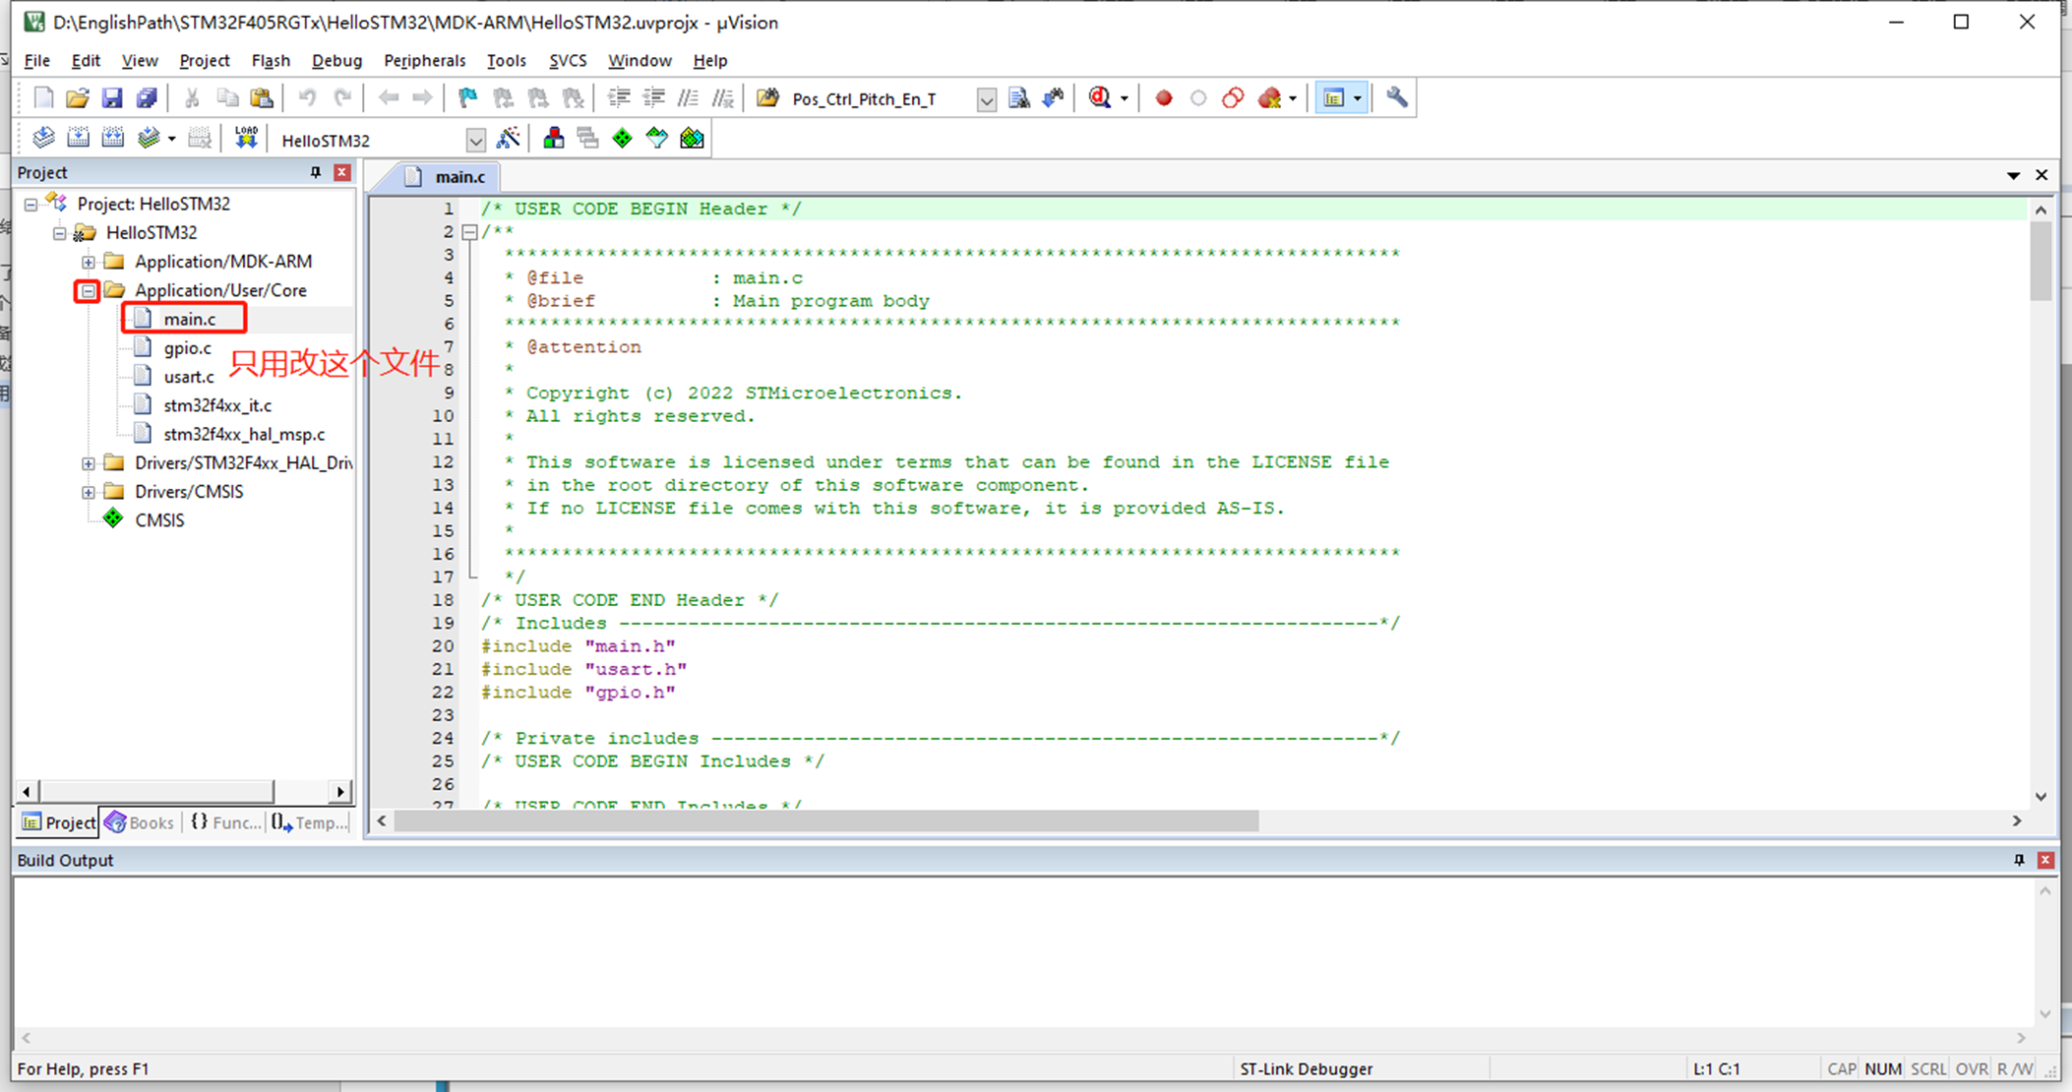Rebuild all target files
The image size is (2072, 1092).
coord(113,139)
